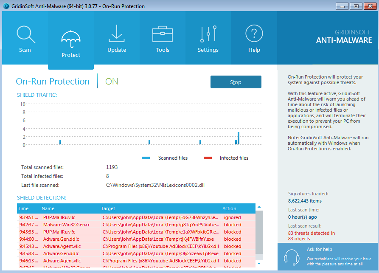
Task: Open the Tools briefcase icon
Action: [x=163, y=34]
